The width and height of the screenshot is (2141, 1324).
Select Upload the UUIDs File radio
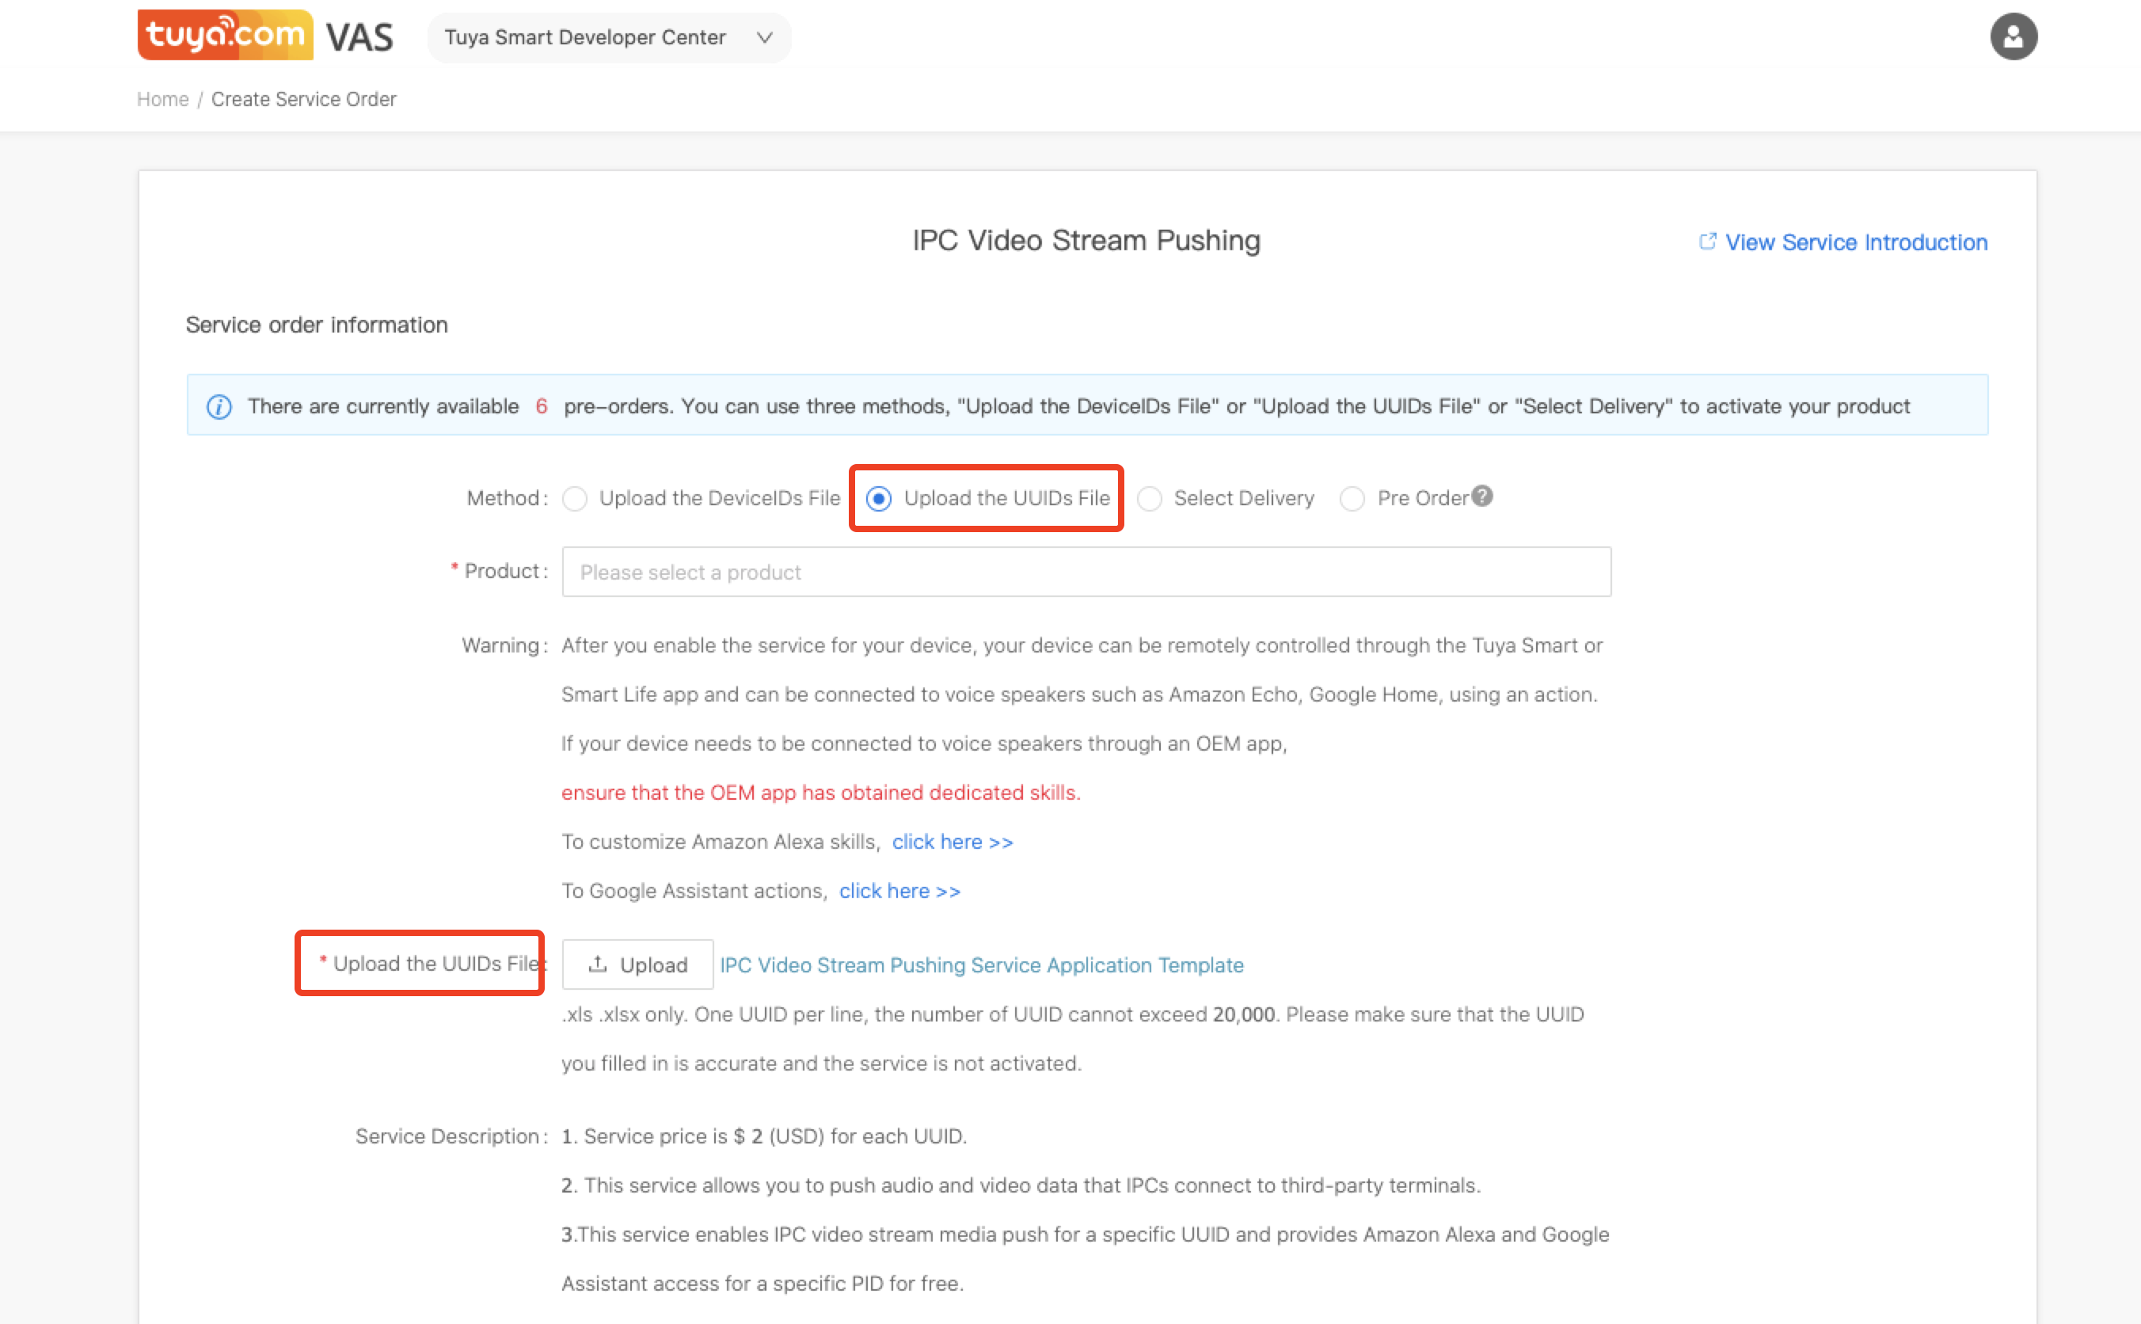pyautogui.click(x=879, y=498)
